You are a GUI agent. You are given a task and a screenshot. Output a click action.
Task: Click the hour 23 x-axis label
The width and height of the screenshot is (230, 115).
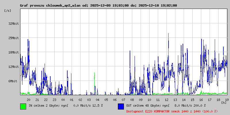click(x=54, y=100)
